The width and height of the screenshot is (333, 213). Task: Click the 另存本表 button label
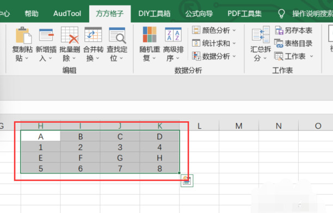pyautogui.click(x=298, y=30)
